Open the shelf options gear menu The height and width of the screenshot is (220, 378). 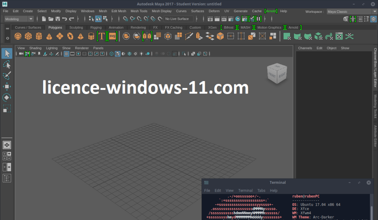(x=7, y=38)
